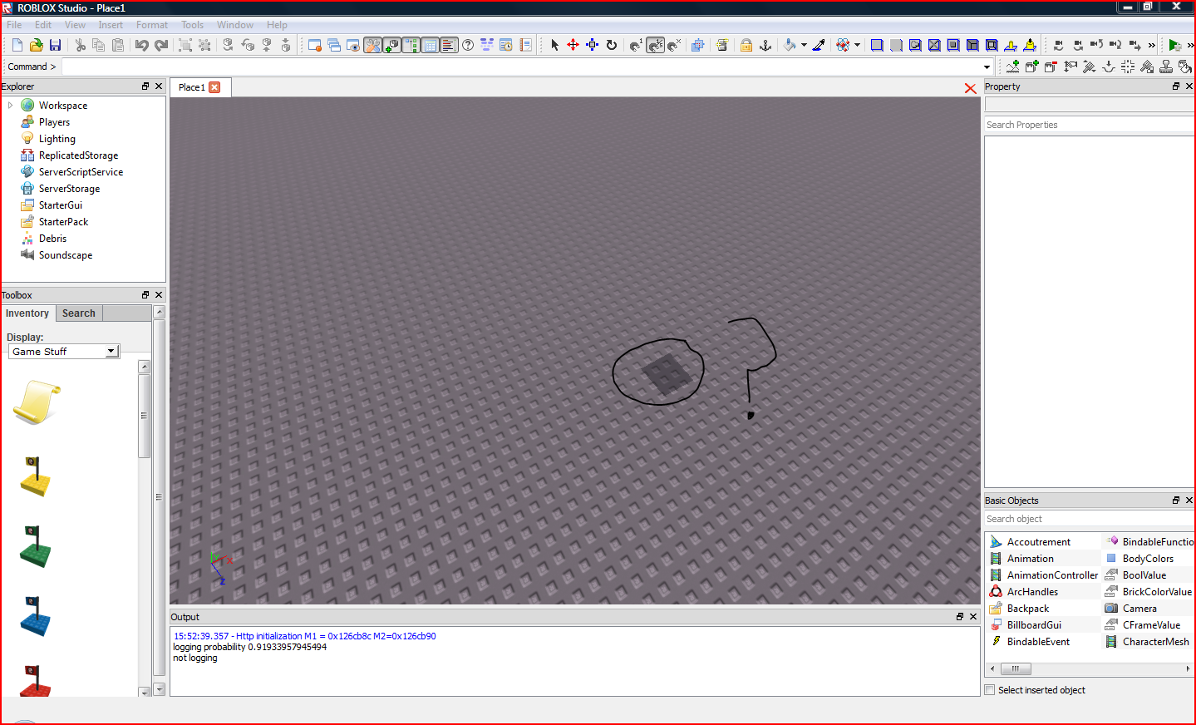Click the Redo arrow icon
Image resolution: width=1196 pixels, height=725 pixels.
(161, 45)
